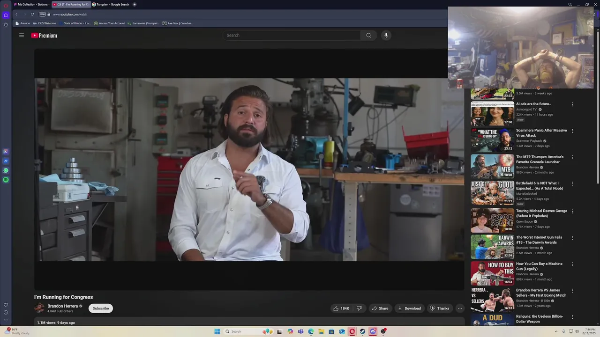The width and height of the screenshot is (600, 337).
Task: Open the AI ads are the future thumbnail
Action: (x=492, y=113)
